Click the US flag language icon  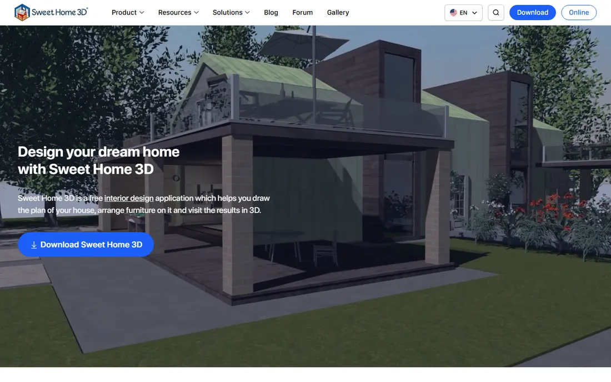click(x=453, y=12)
